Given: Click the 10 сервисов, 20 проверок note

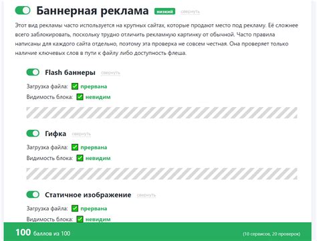Looking at the screenshot, I should (x=272, y=234).
